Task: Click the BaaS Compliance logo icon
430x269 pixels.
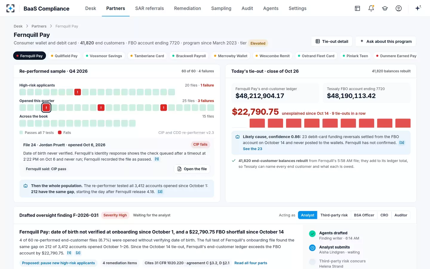Action: 10,8
